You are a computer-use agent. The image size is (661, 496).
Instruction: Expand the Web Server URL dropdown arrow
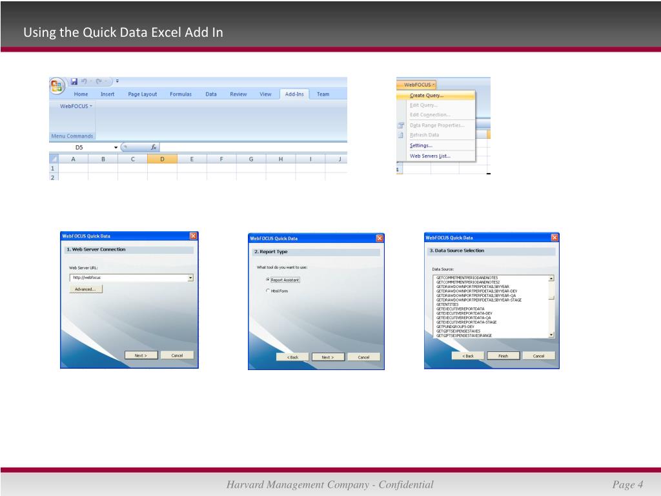point(190,278)
